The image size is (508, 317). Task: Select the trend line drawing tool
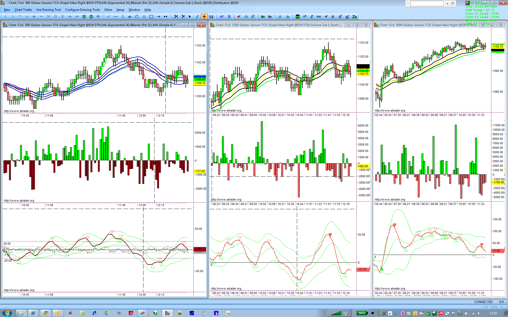(x=108, y=17)
